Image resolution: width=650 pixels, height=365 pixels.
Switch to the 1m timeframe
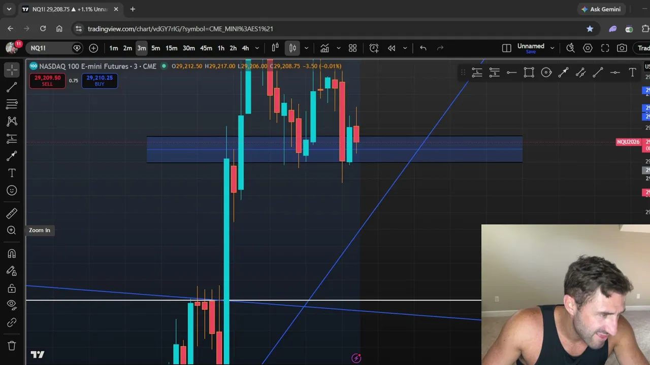(x=114, y=48)
